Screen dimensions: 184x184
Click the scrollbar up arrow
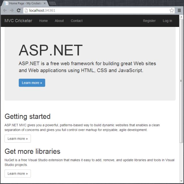click(x=181, y=17)
